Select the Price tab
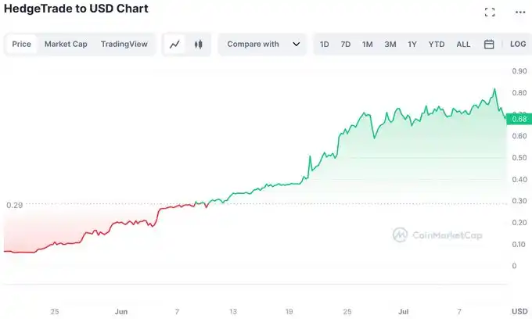 coord(22,45)
